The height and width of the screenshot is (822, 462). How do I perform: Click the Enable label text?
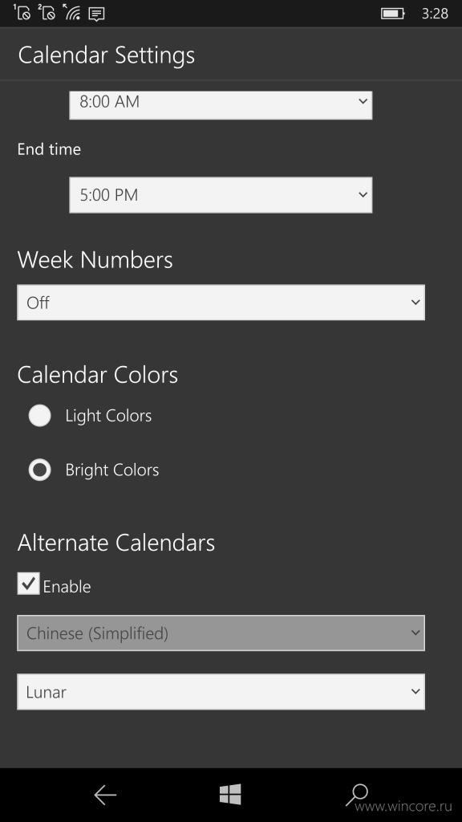67,587
